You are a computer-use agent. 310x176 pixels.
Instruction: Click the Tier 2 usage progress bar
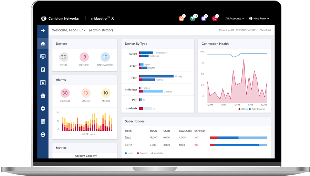click(238, 145)
